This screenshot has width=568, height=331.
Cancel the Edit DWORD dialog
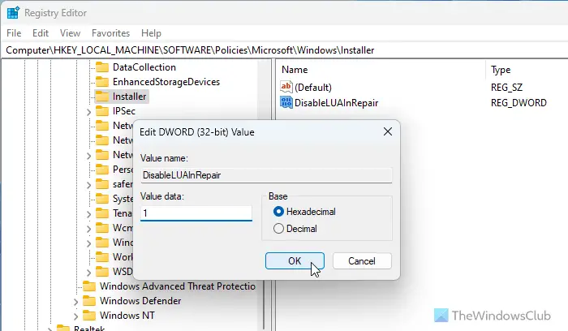362,260
